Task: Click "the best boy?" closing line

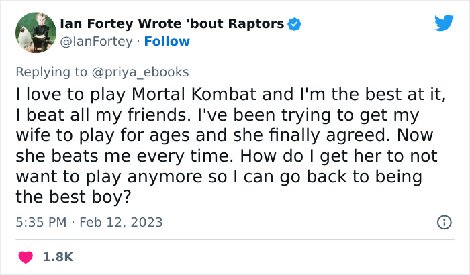Action: (80, 199)
